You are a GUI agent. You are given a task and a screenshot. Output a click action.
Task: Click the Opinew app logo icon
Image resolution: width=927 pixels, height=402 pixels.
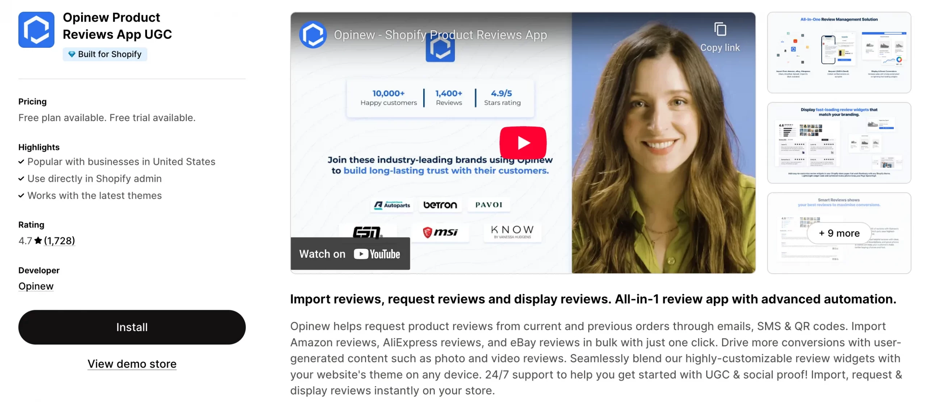[x=36, y=30]
